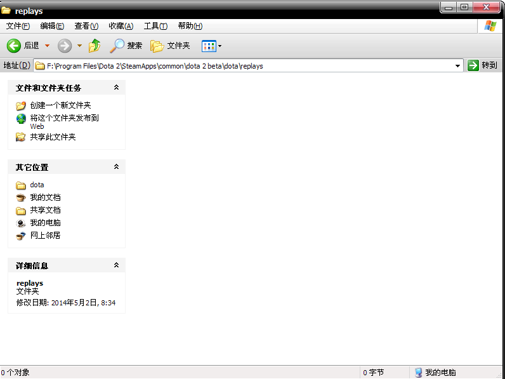
Task: Click the share folder hand icon
Action: 21,137
